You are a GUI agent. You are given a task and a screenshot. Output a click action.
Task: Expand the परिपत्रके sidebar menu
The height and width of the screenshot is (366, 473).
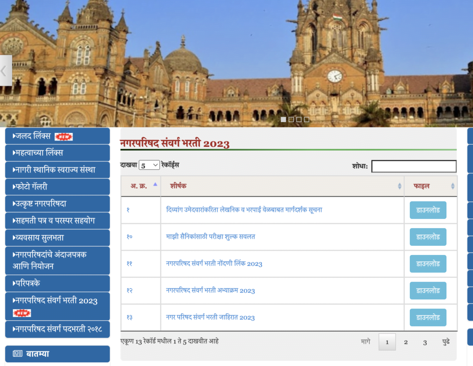tap(57, 283)
